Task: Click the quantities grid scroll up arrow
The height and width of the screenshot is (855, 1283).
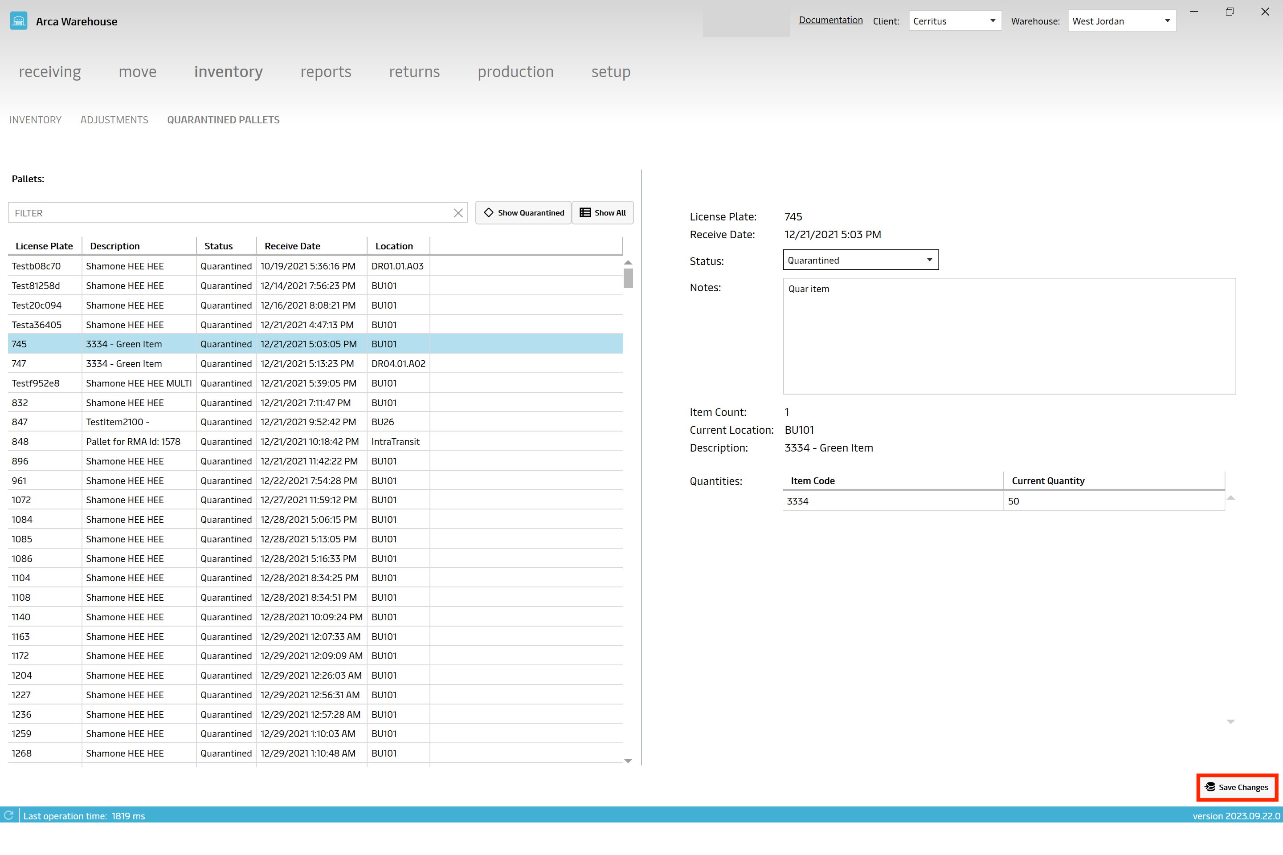Action: pos(1230,498)
